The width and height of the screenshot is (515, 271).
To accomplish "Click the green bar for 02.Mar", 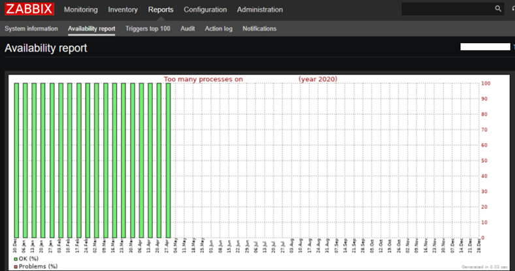I will 97,161.
